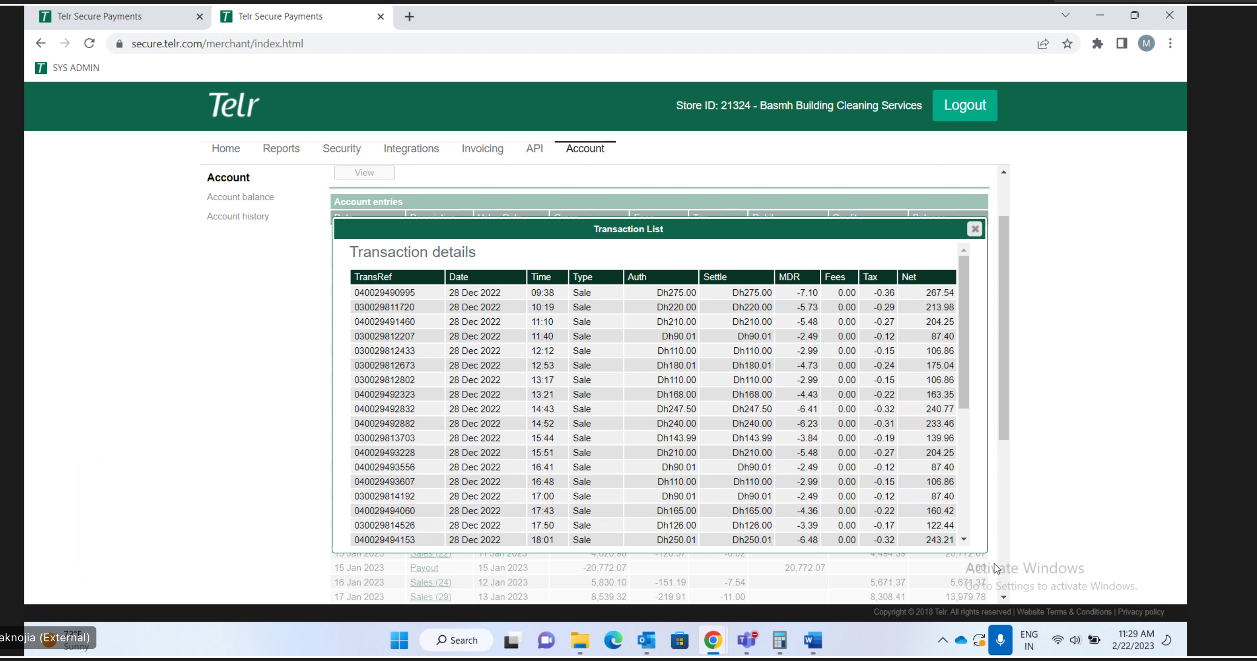
Task: Open the Security menu
Action: 342,148
